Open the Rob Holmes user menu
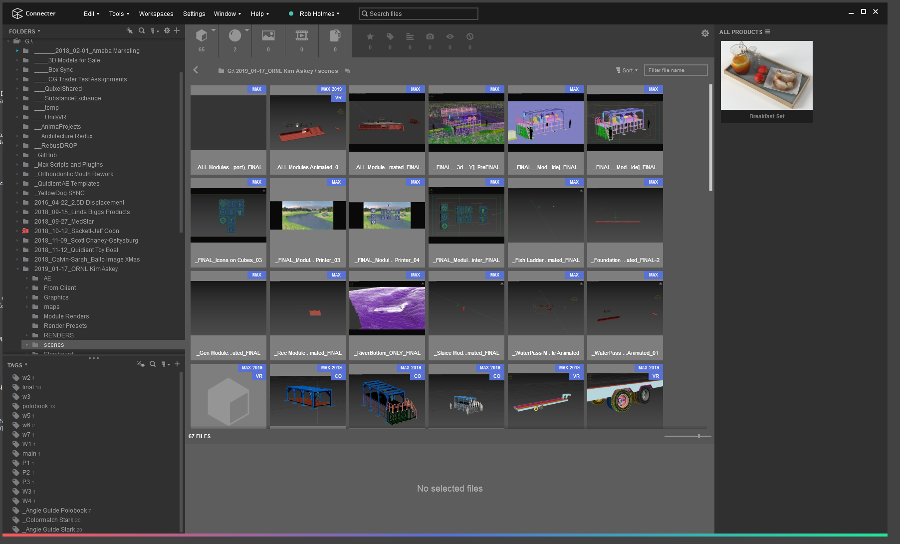Screen dimensions: 900x544 (x=319, y=14)
